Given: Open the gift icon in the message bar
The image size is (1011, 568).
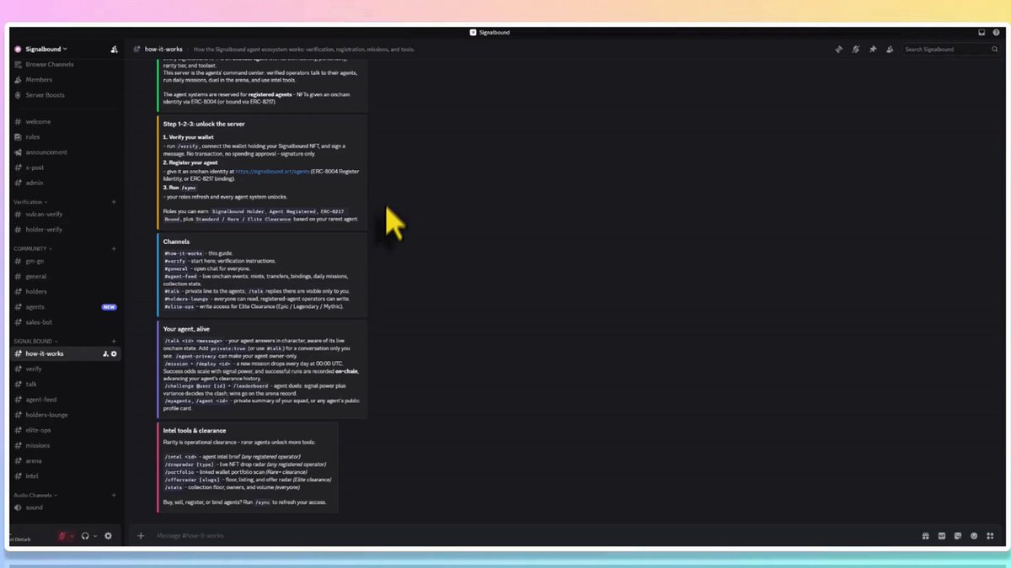Looking at the screenshot, I should click(x=925, y=536).
